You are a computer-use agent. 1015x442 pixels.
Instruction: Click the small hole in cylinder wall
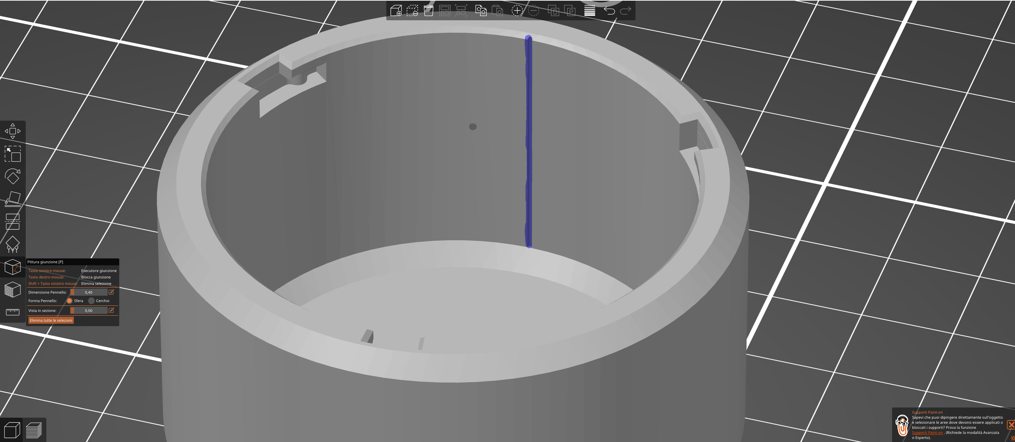click(x=473, y=127)
